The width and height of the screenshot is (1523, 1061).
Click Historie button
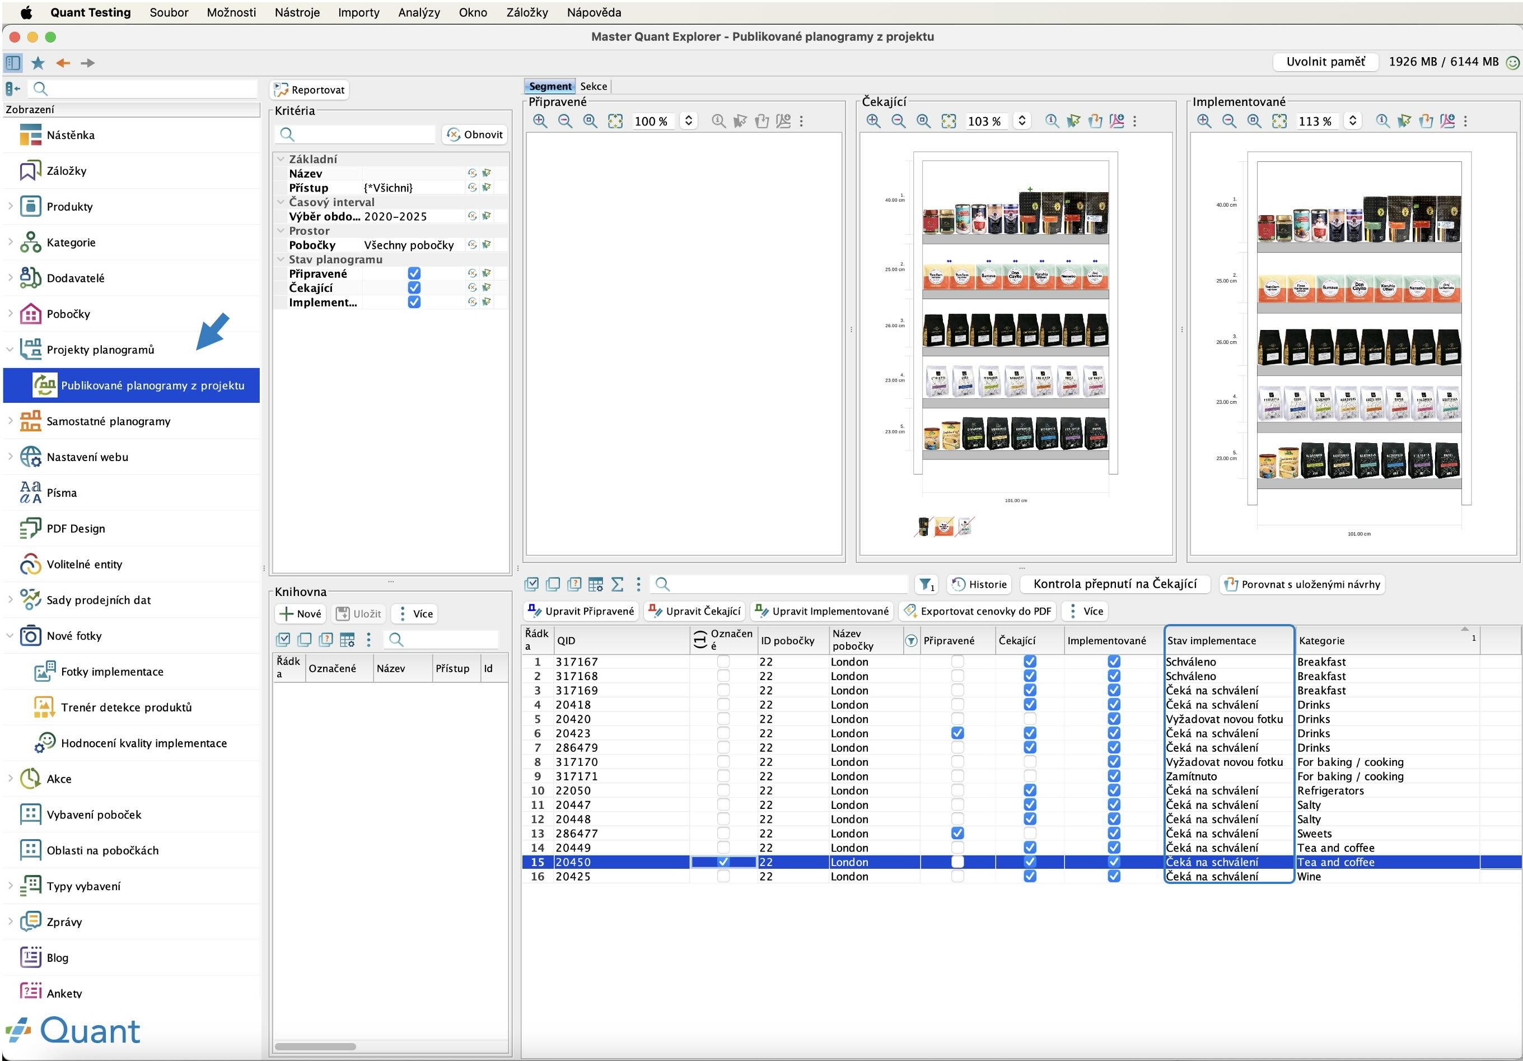click(979, 585)
